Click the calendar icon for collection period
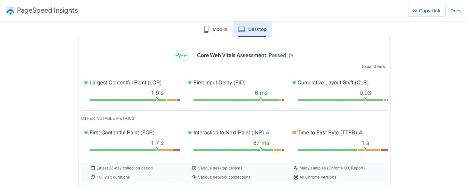Viewport: 469px width, 187px height. (x=93, y=168)
